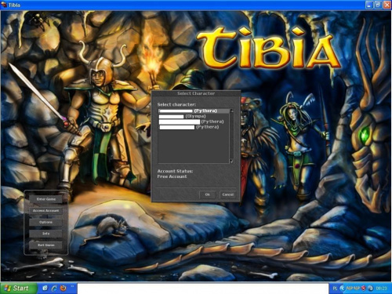The height and width of the screenshot is (294, 392).
Task: Open the Options menu button
Action: (x=45, y=222)
